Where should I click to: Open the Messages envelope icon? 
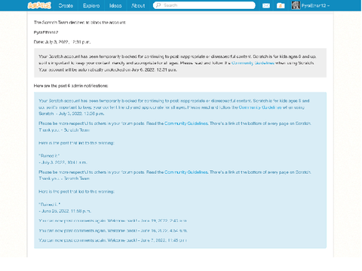coord(266,5)
